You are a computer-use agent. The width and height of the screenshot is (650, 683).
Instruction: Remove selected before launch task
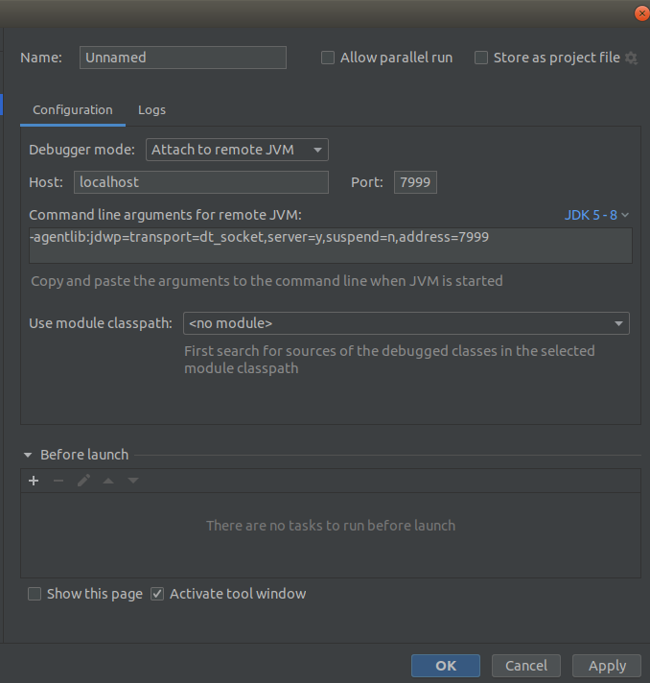point(58,481)
